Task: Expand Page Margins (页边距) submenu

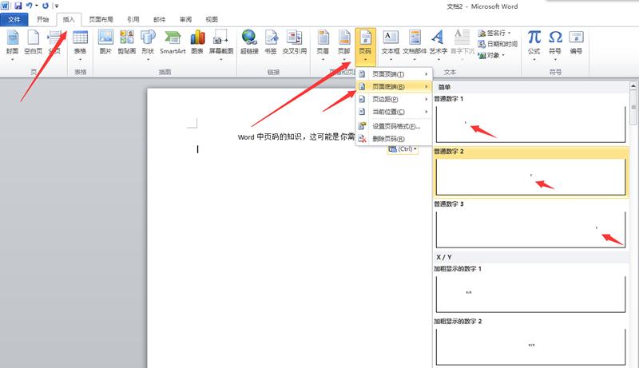Action: [394, 99]
